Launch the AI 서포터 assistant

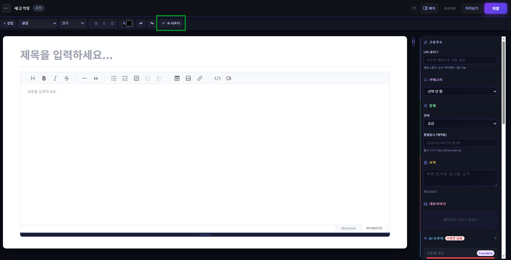(171, 23)
